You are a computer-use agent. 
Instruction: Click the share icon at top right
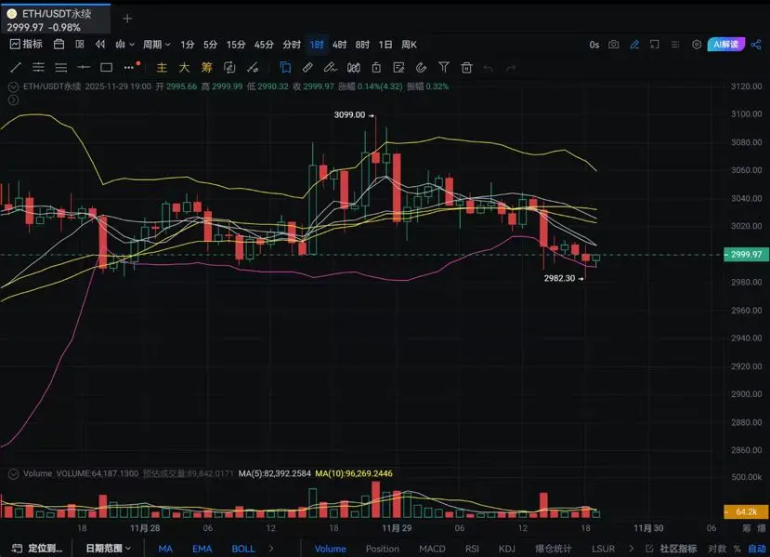tap(756, 45)
